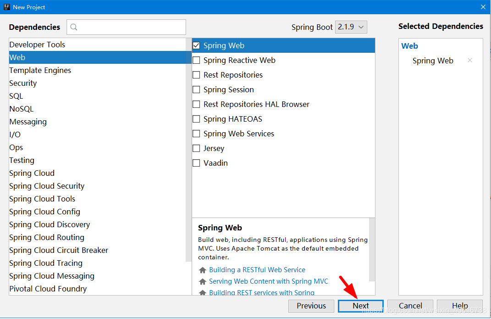The image size is (491, 319).
Task: Close the New Project window
Action: click(x=483, y=7)
